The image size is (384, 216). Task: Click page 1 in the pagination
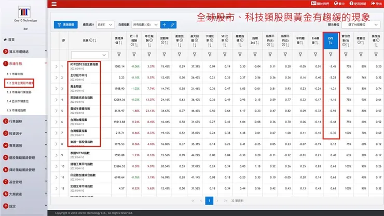(x=209, y=201)
